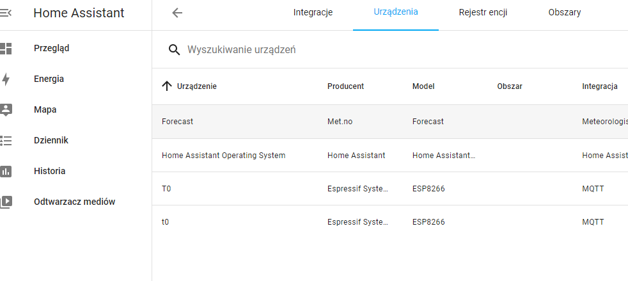
Task: Click the Dziennik list icon
Action: [x=6, y=141]
